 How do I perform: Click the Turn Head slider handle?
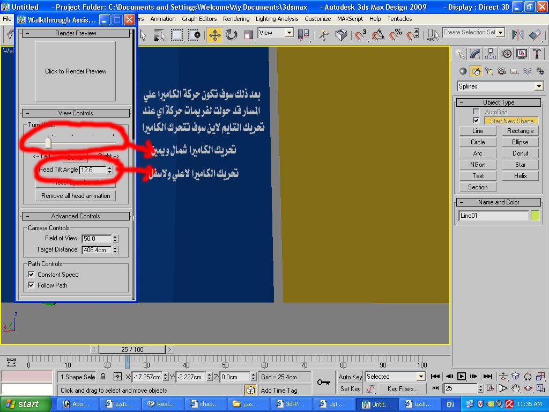pyautogui.click(x=48, y=143)
